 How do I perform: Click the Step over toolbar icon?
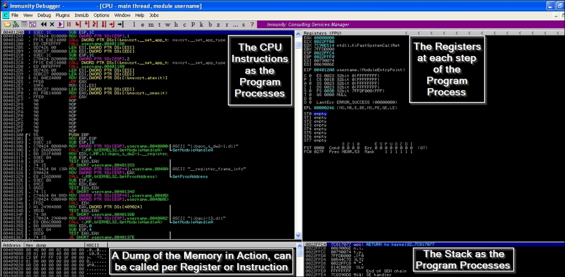(86, 24)
